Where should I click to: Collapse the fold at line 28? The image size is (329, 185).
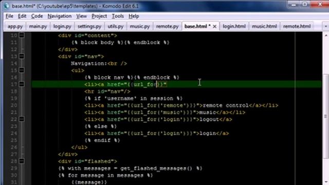[22, 161]
